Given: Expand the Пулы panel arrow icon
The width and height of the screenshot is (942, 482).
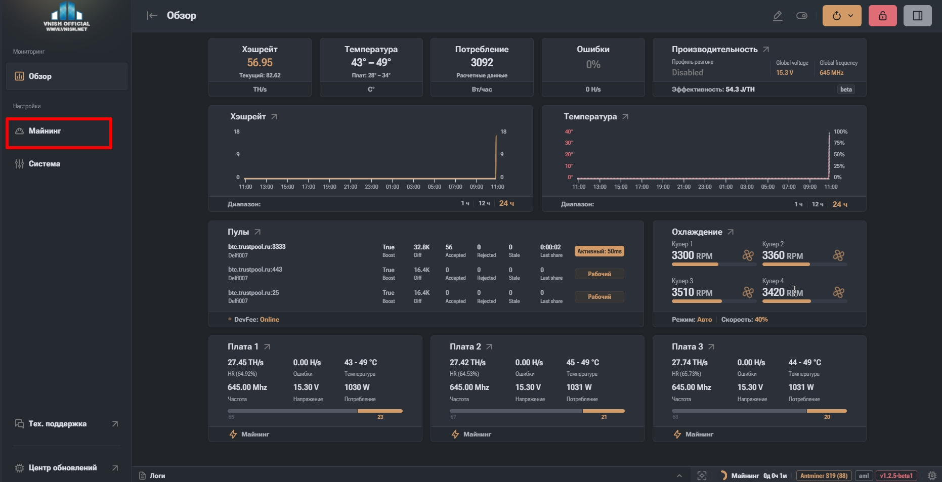Looking at the screenshot, I should tap(258, 232).
